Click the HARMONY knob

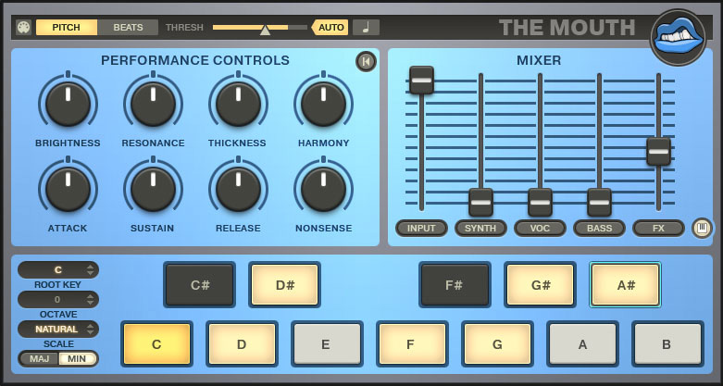point(323,105)
